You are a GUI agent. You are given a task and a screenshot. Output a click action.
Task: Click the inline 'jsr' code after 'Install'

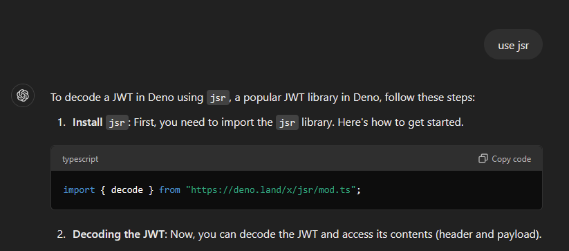(x=118, y=122)
